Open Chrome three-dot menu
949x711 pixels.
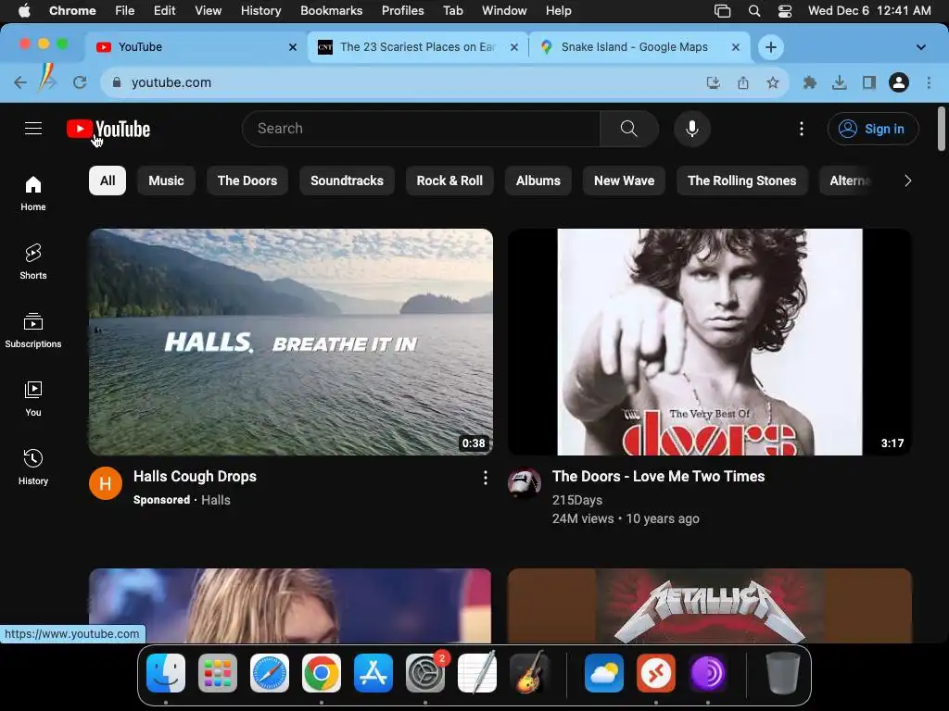[x=929, y=82]
